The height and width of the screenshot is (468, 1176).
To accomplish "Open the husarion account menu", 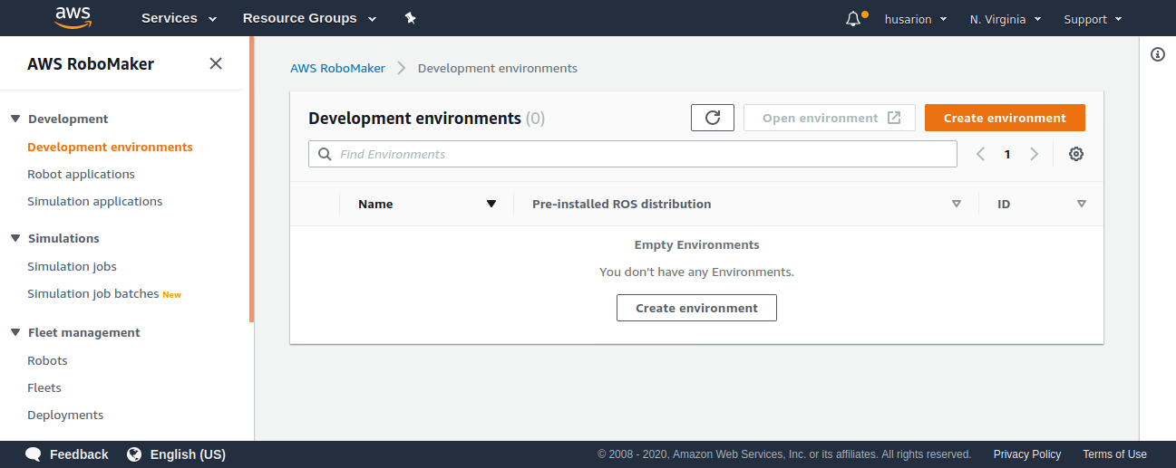I will pos(916,19).
